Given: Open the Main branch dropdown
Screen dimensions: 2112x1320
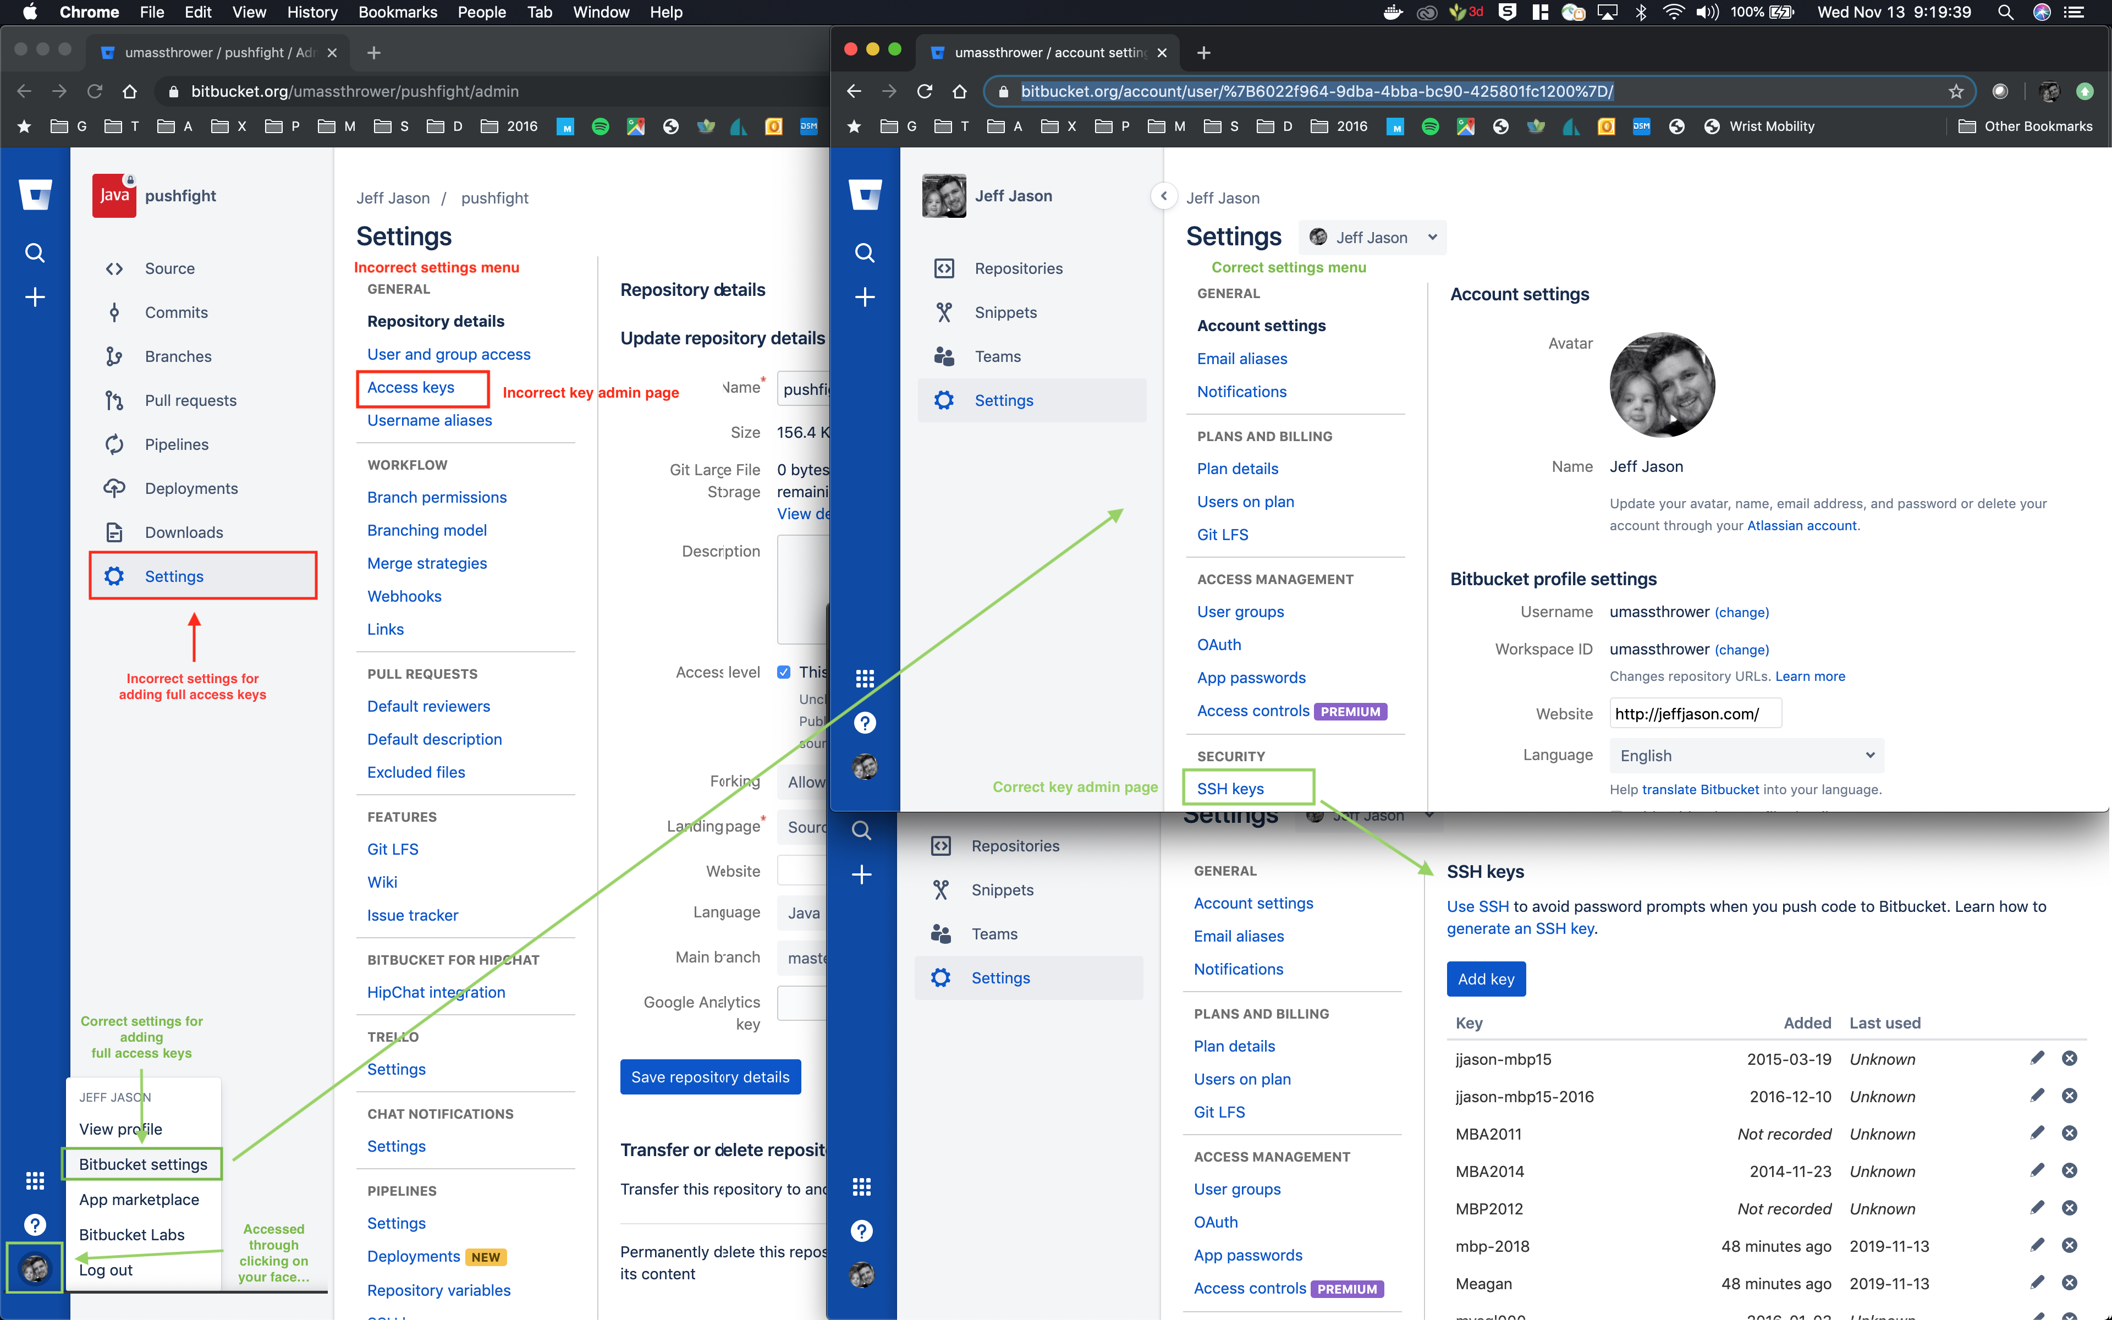Looking at the screenshot, I should [803, 958].
